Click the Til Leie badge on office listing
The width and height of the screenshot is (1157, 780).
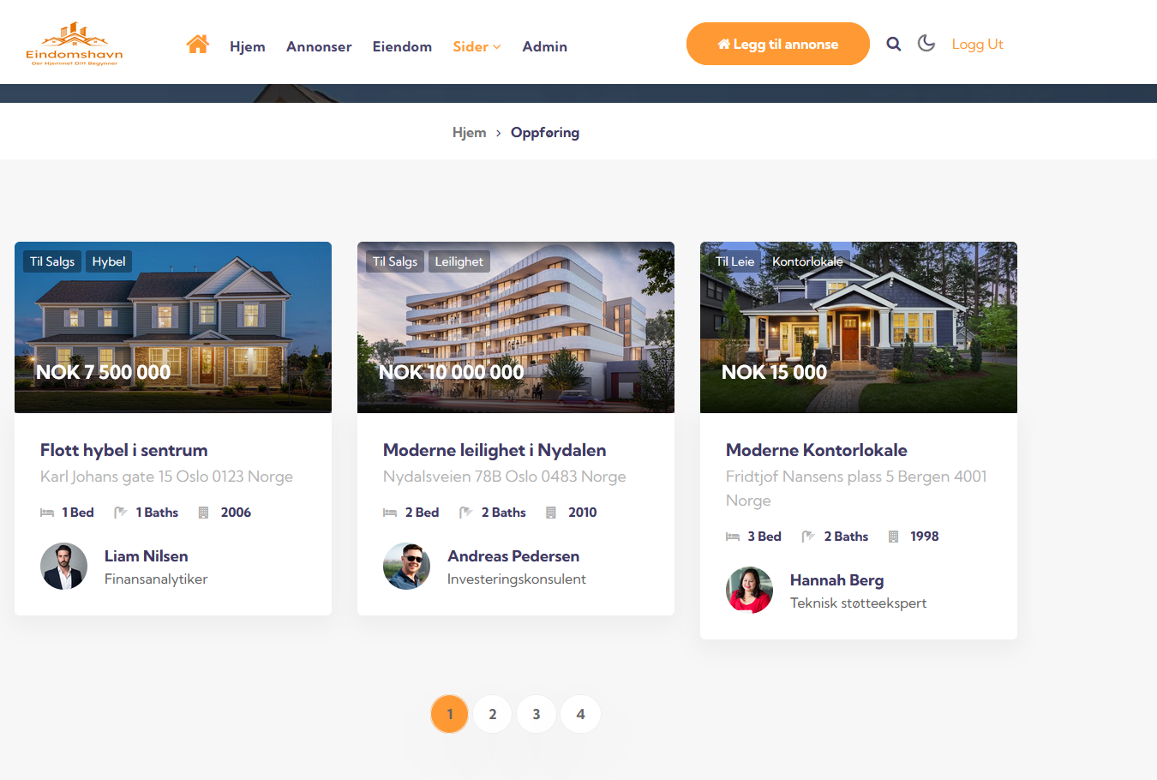pyautogui.click(x=734, y=261)
